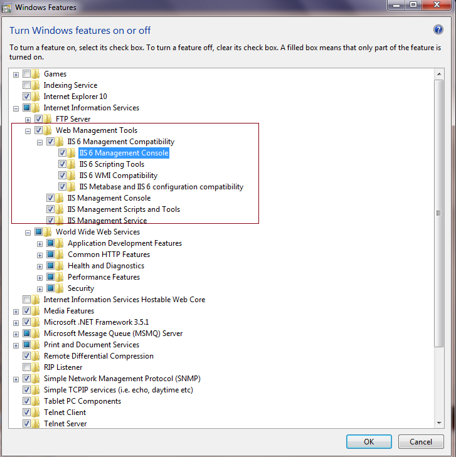Select the 'Security' tree row
Image resolution: width=456 pixels, height=457 pixels.
(x=81, y=288)
